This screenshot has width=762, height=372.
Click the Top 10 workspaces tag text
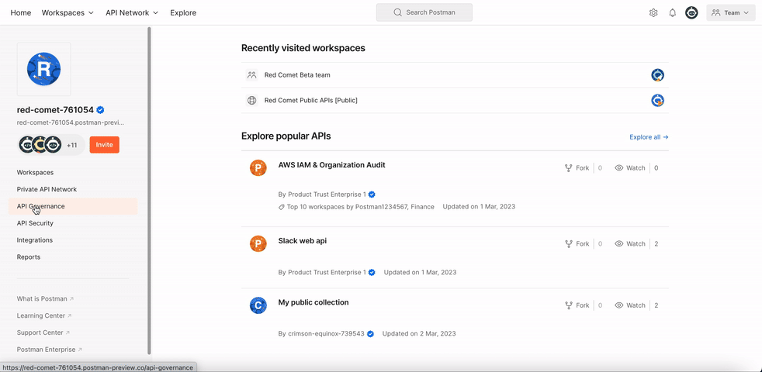point(361,206)
